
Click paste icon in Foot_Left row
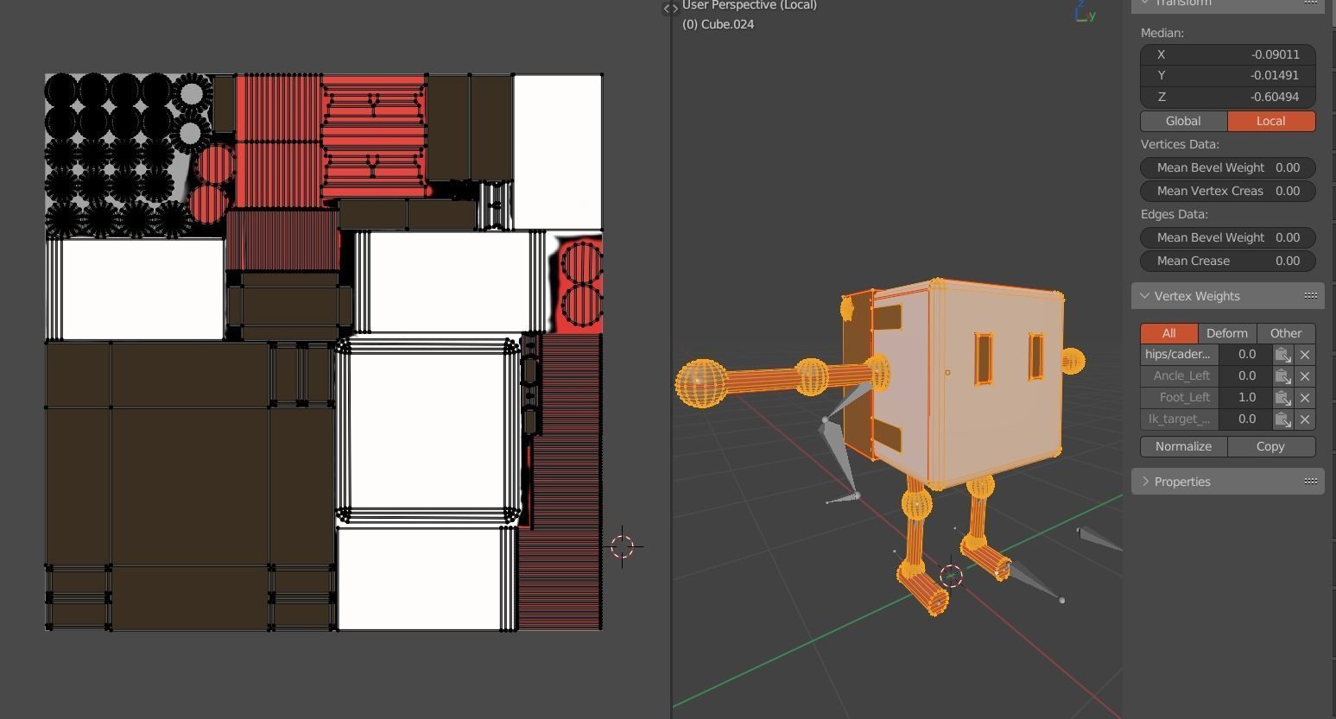coord(1282,398)
